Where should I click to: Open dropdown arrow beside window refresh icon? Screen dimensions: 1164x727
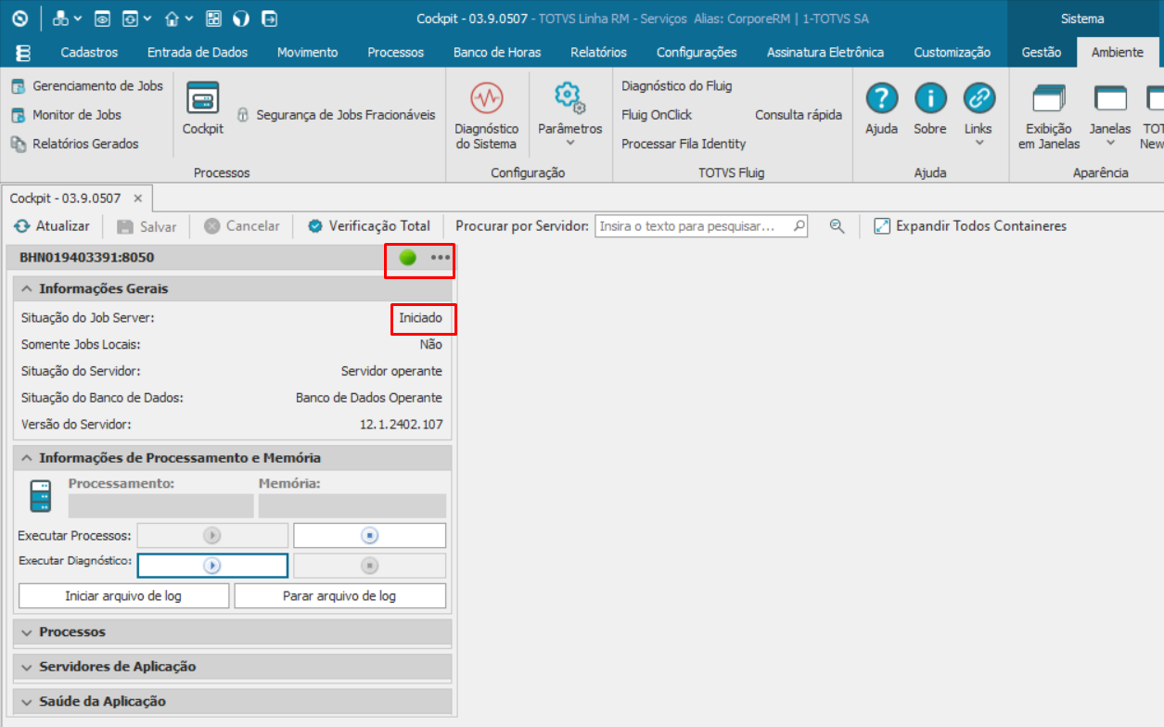coord(147,19)
